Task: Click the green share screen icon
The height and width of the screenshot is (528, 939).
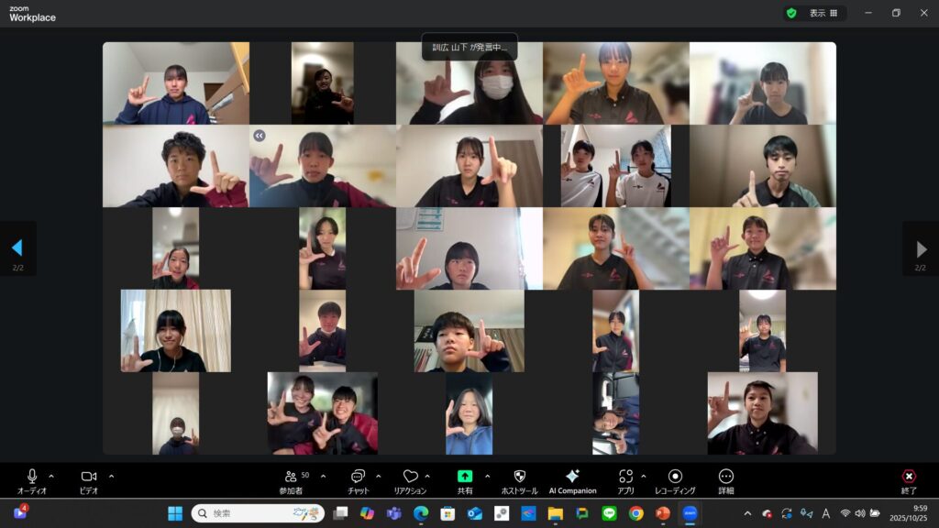Action: [x=465, y=477]
